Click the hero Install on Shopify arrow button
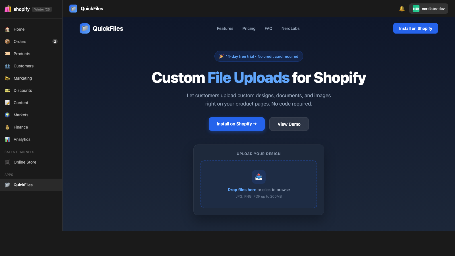This screenshot has width=455, height=256. coord(237,124)
